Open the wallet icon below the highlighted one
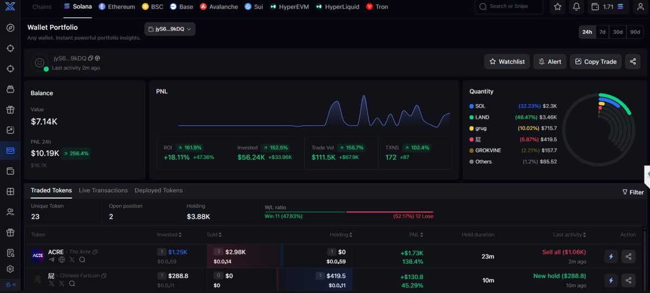Viewport: 650px width, 293px height. [x=10, y=171]
